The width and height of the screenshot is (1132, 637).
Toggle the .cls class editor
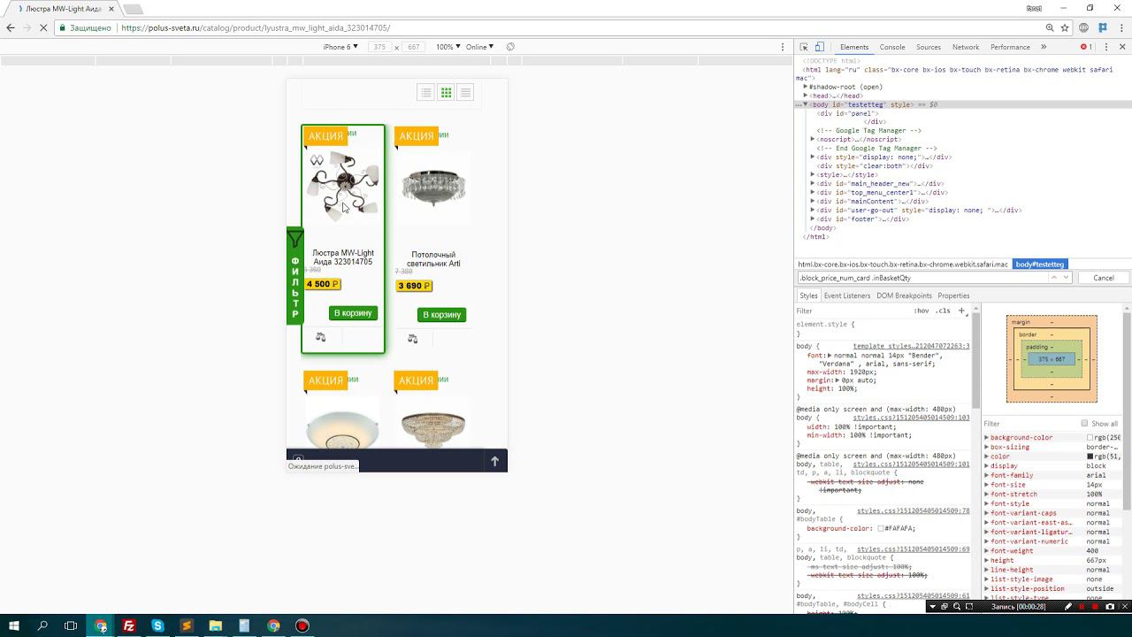(x=943, y=311)
